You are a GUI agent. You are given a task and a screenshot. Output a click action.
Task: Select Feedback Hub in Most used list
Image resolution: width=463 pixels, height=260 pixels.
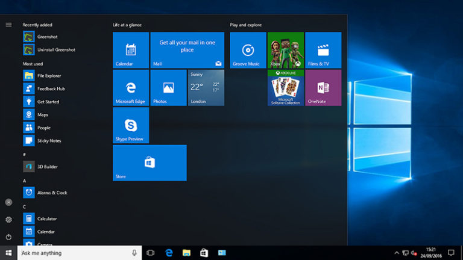pos(51,88)
